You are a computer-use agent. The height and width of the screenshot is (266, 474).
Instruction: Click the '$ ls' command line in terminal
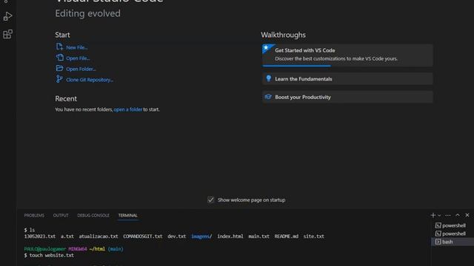[x=30, y=230]
